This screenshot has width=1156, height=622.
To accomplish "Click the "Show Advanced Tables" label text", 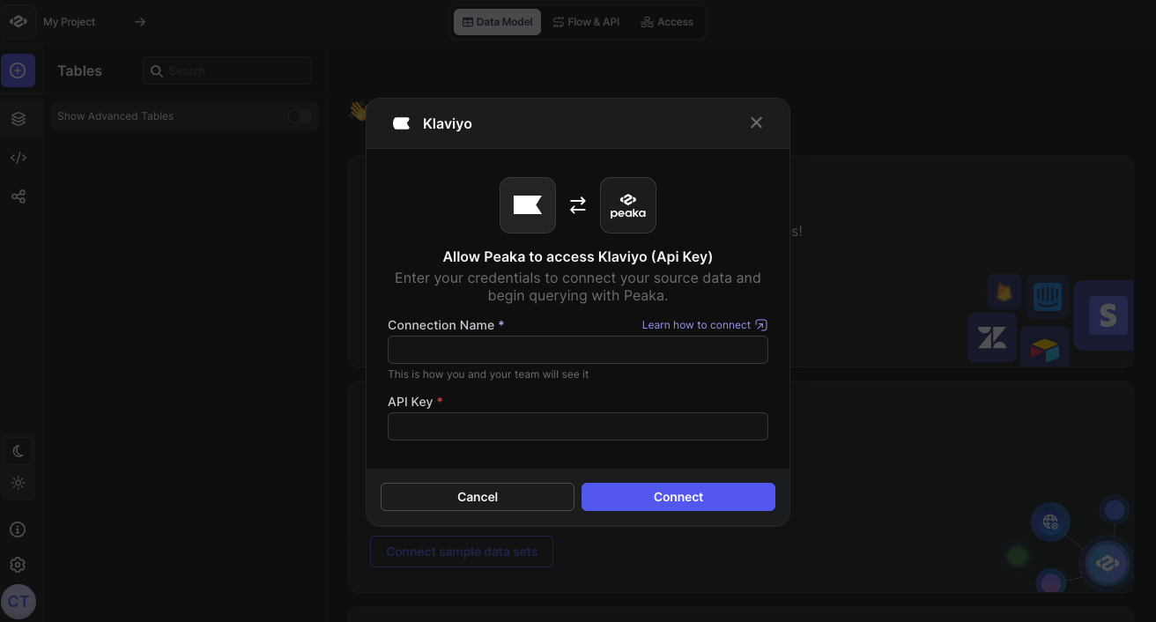I will (115, 116).
